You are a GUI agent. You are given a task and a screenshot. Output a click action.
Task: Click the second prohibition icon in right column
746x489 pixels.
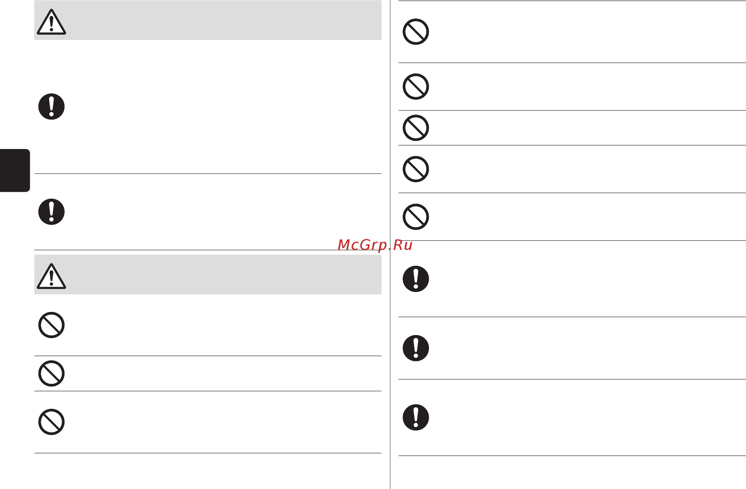point(416,87)
